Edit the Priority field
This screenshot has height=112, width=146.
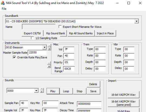click(x=69, y=62)
